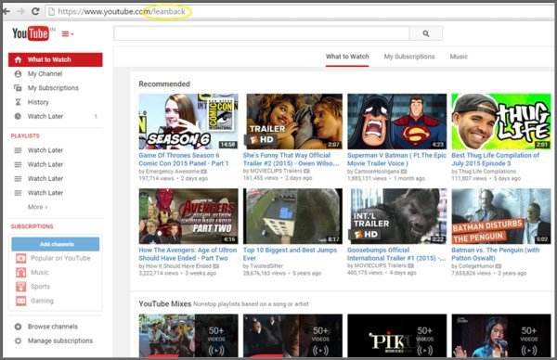557x360 pixels.
Task: Click Music channel headphone icon
Action: click(21, 272)
